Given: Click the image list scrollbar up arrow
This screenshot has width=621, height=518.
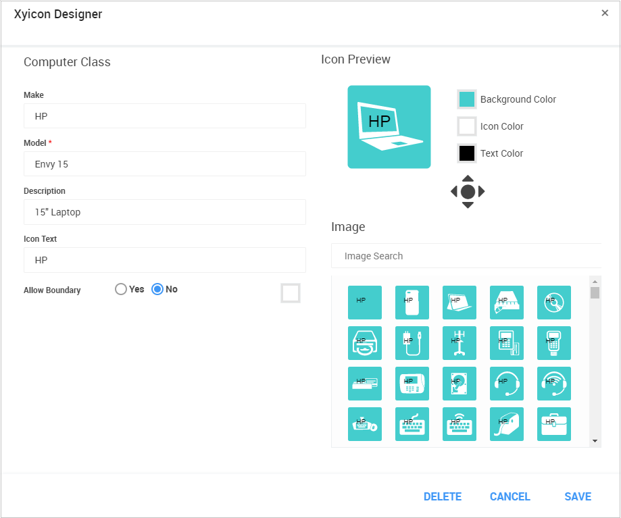Looking at the screenshot, I should 595,282.
